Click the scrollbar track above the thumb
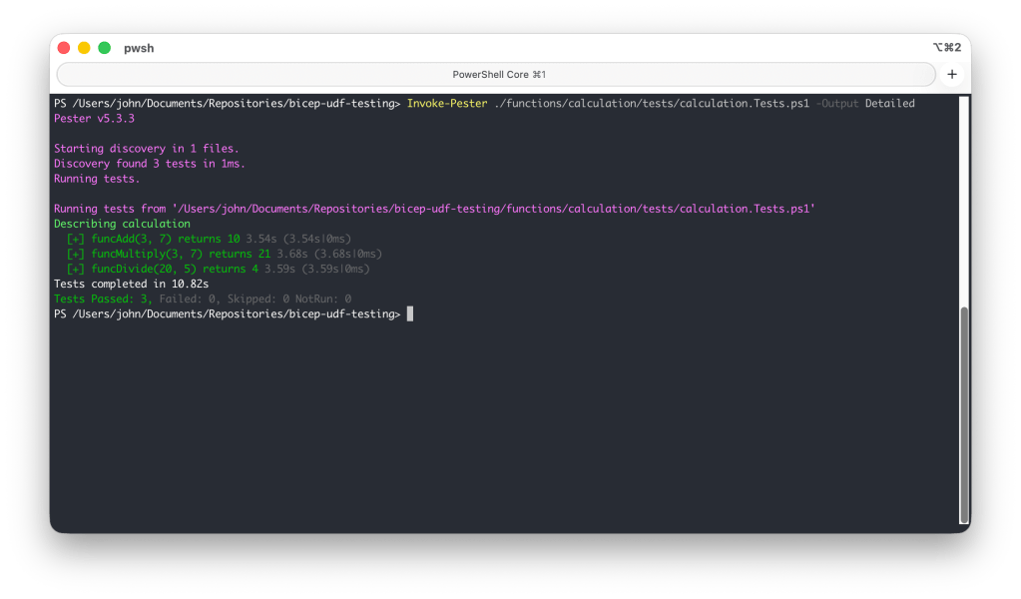This screenshot has width=1021, height=599. (x=963, y=200)
